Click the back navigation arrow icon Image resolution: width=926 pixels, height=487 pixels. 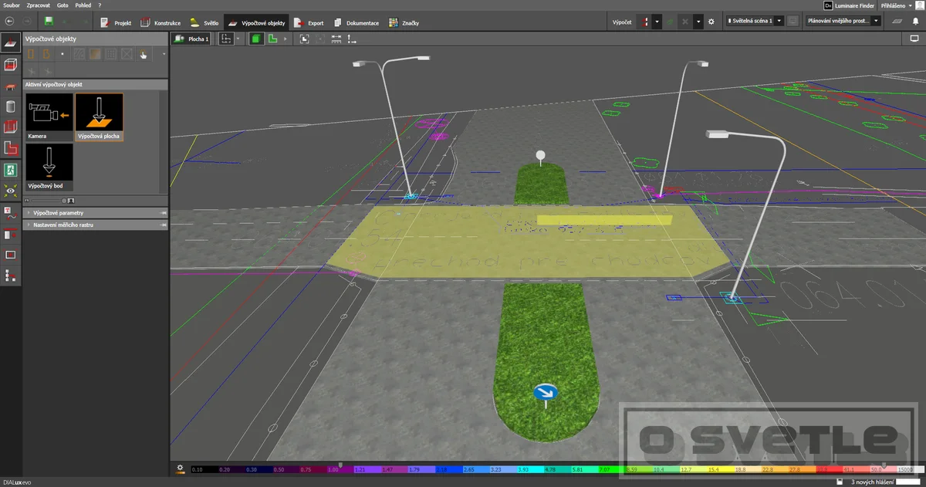[10, 22]
